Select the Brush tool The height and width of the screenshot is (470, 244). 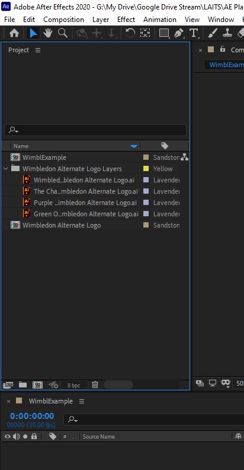pos(212,33)
